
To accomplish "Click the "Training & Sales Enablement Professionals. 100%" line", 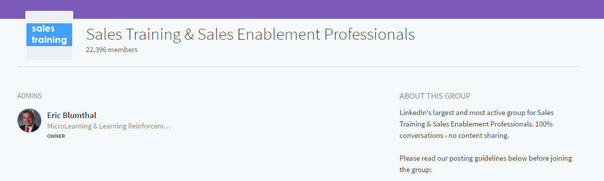I will click(x=476, y=123).
